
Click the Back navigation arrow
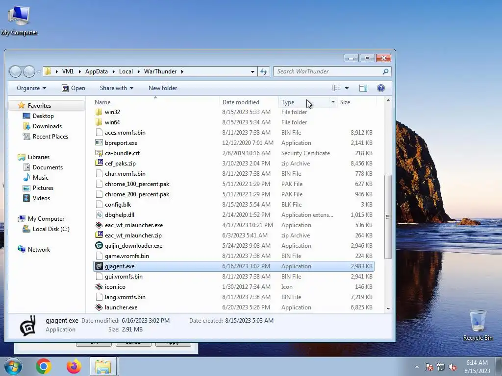pos(15,71)
